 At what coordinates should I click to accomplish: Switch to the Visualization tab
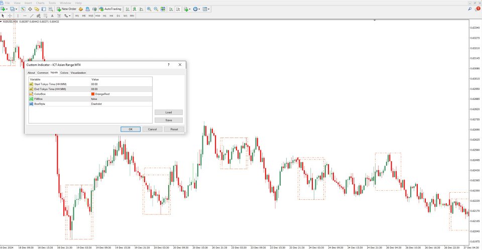(x=78, y=73)
